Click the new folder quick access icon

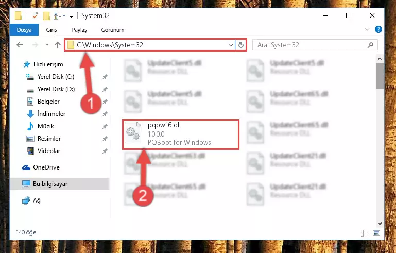click(x=46, y=16)
